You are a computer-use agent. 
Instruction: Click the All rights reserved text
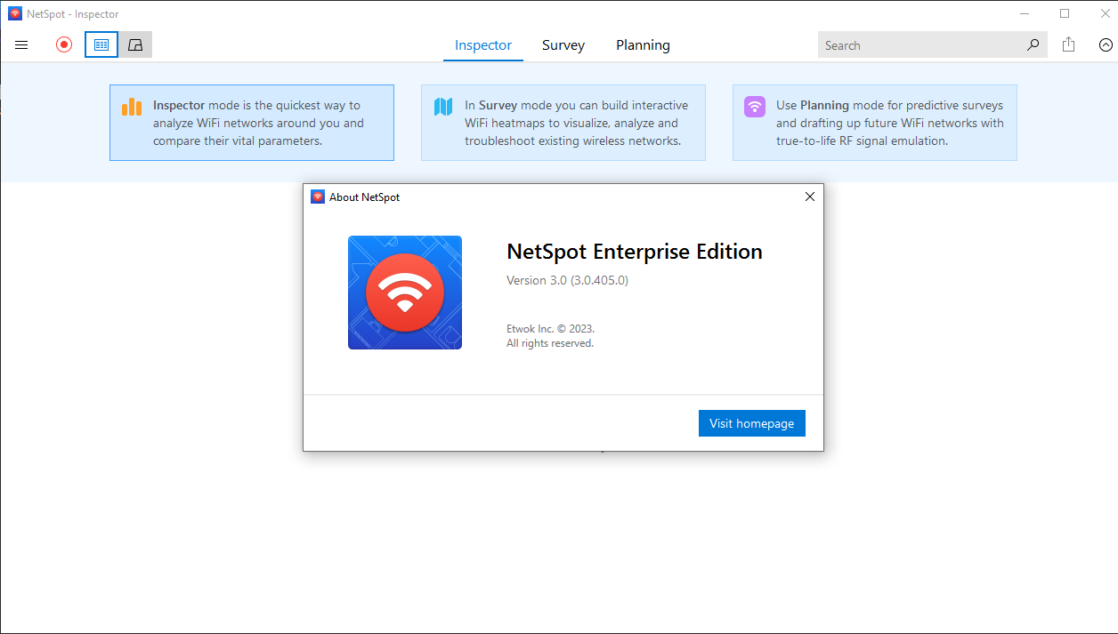tap(550, 343)
